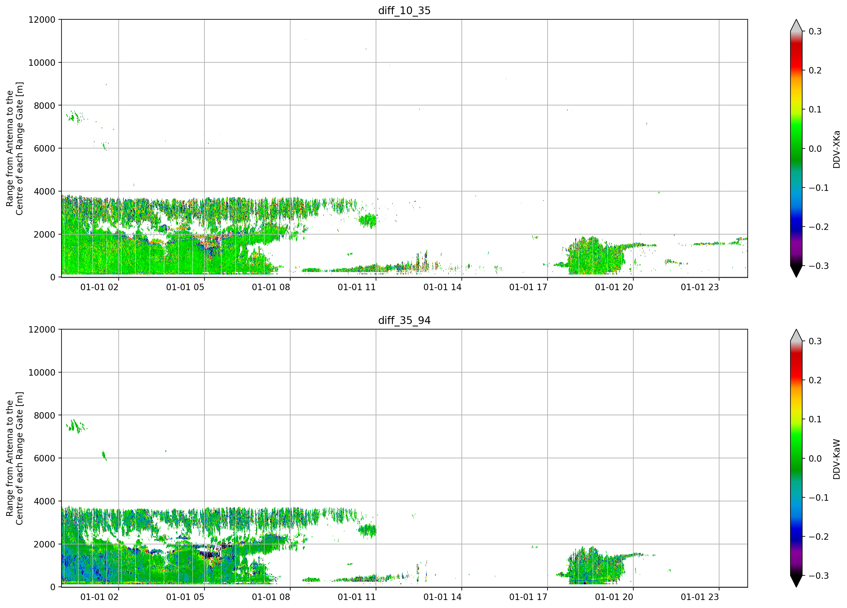847x608 pixels.
Task: Click the top colorbar's black lower extension arrow
Action: coord(796,271)
